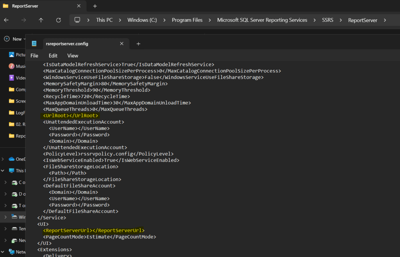Expand chevron after SSRS breadcrumb
The image size is (400, 257).
tap(341, 20)
